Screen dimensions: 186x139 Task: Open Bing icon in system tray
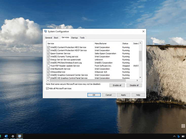(x=179, y=136)
